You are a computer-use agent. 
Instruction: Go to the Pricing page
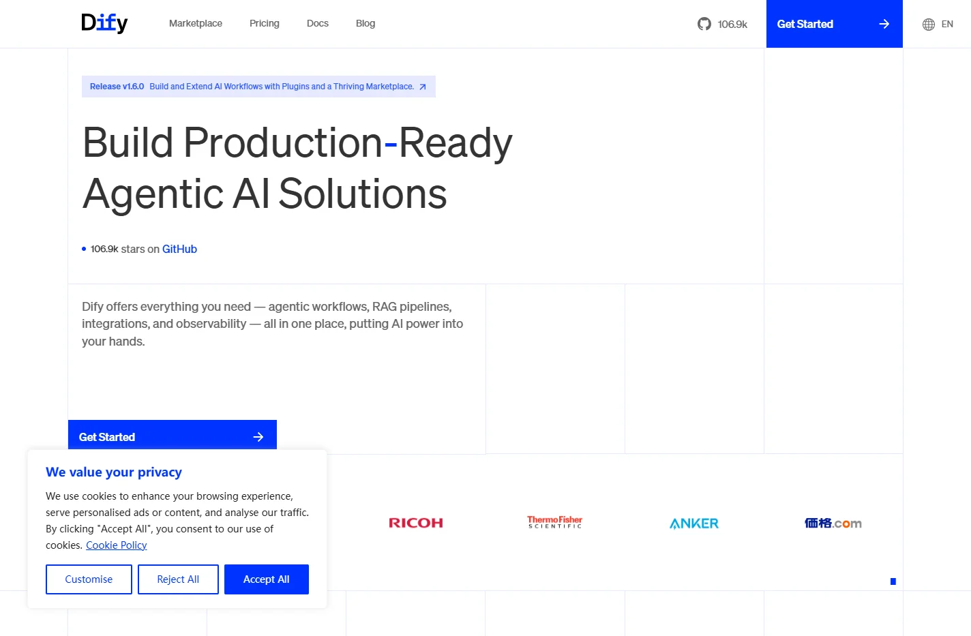click(265, 23)
